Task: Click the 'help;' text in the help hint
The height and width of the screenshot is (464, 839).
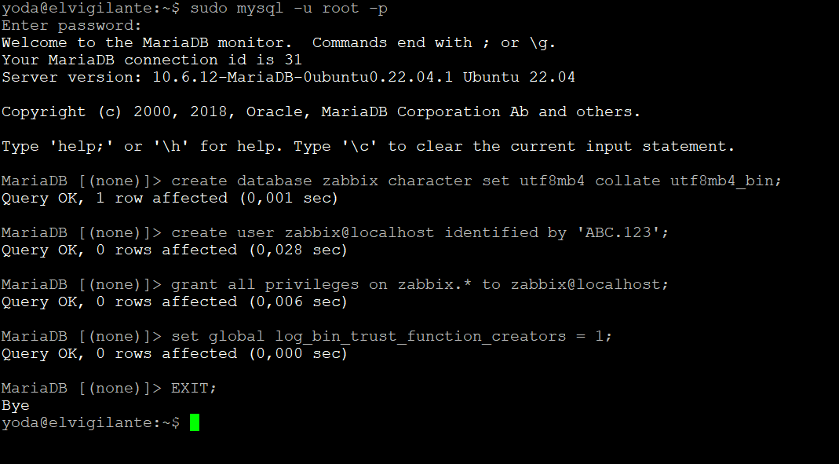Action: point(81,146)
